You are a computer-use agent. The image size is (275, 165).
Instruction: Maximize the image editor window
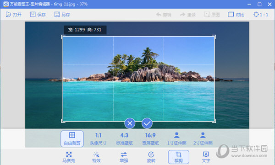pos(259,4)
